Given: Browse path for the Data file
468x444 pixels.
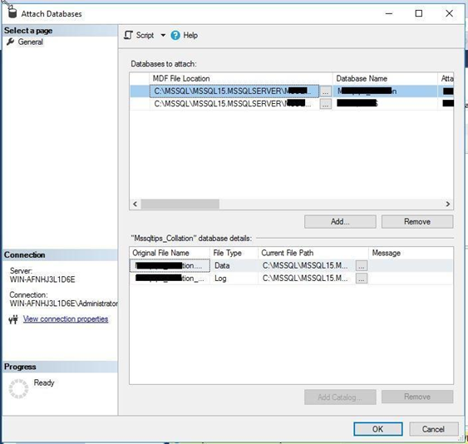Looking at the screenshot, I should [362, 266].
